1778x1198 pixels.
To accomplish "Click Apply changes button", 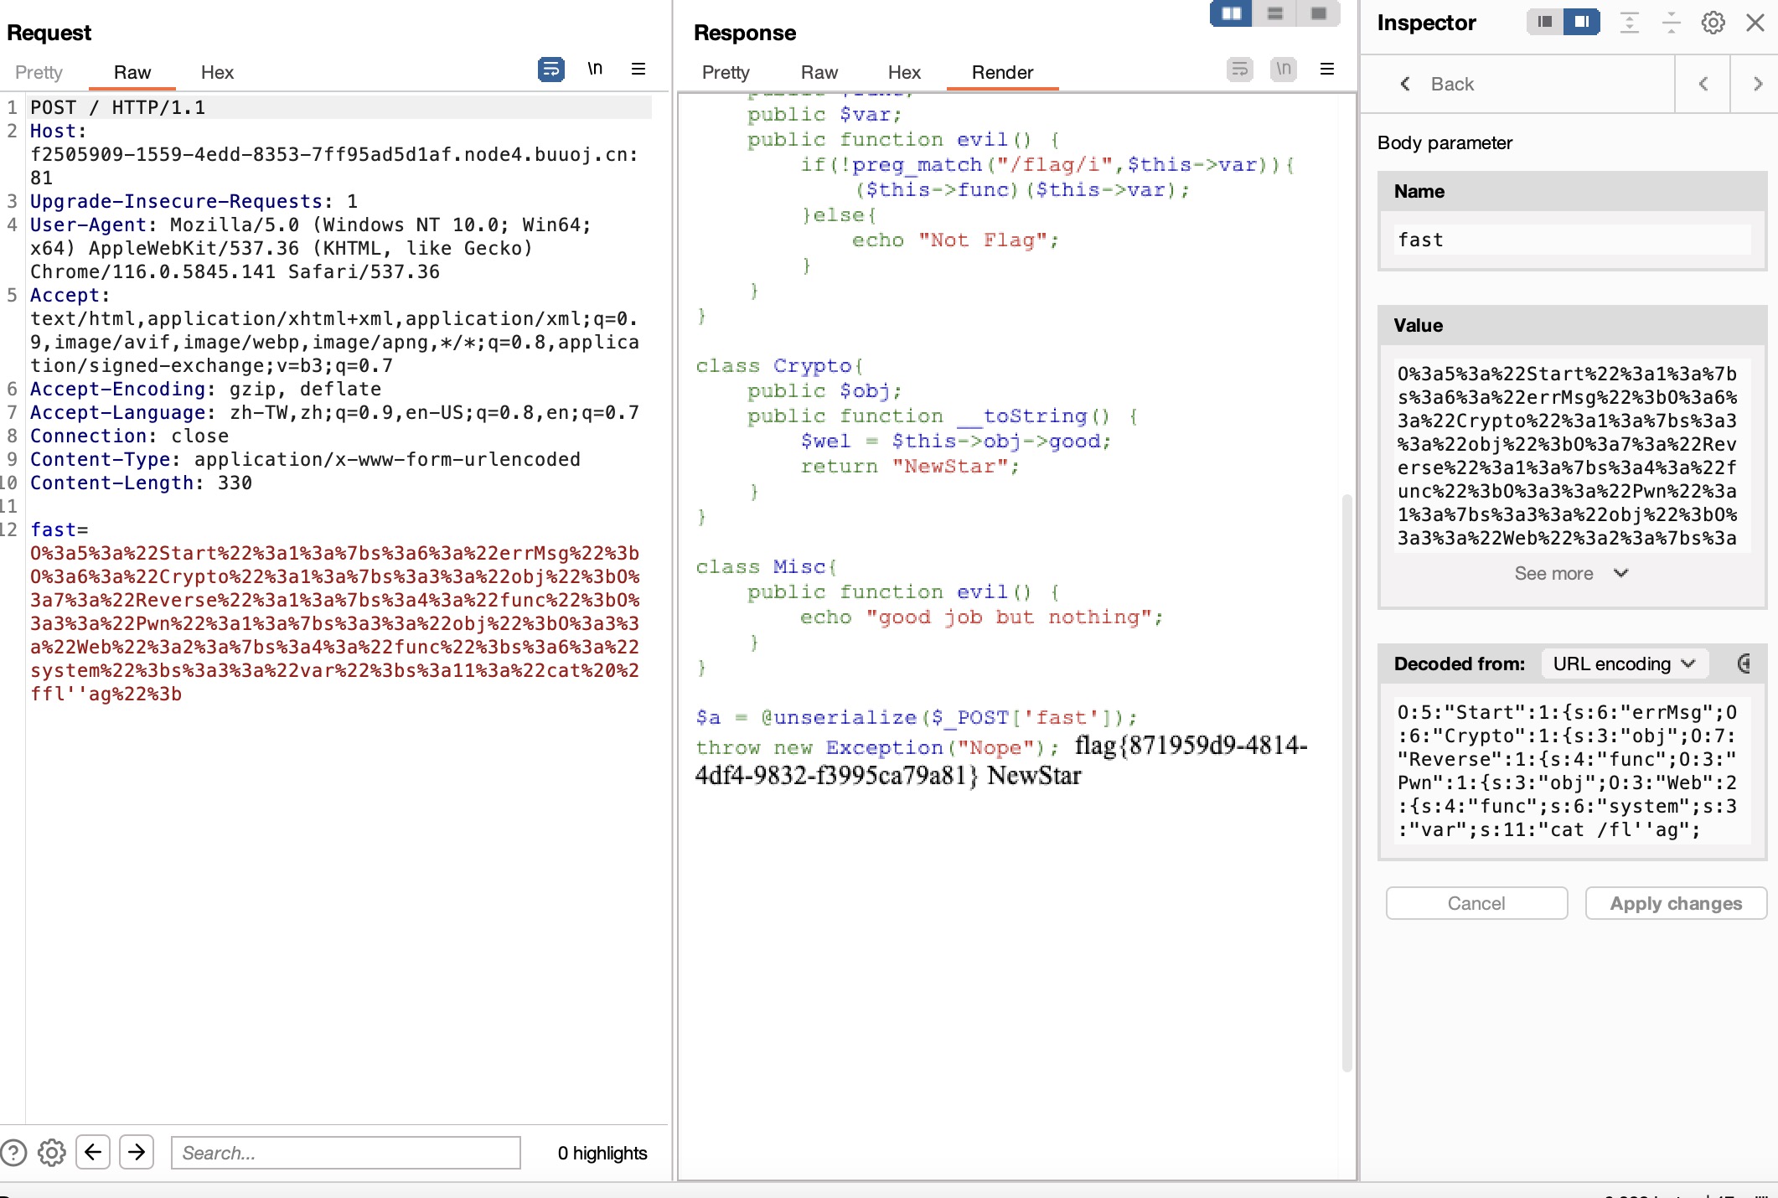I will pos(1676,903).
